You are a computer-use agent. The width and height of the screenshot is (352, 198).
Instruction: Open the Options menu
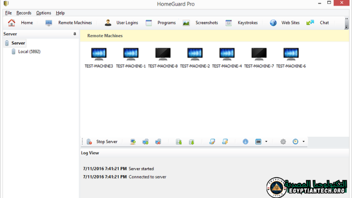(44, 13)
